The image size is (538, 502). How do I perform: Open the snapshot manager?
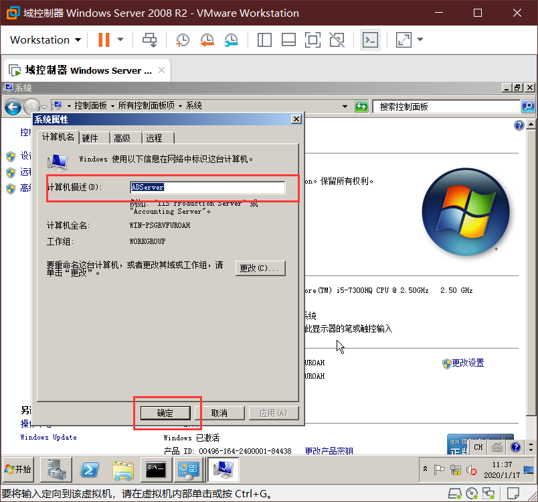tap(232, 40)
